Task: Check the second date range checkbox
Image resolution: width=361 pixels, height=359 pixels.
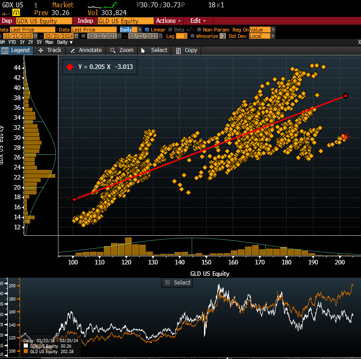Action: (84, 36)
